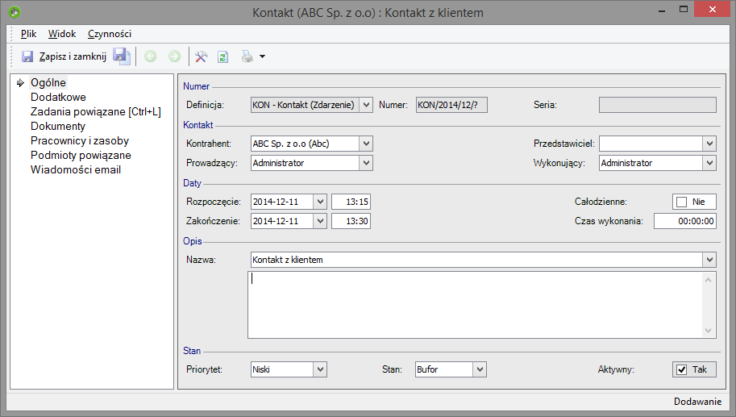Click the green refresh icon

(223, 56)
